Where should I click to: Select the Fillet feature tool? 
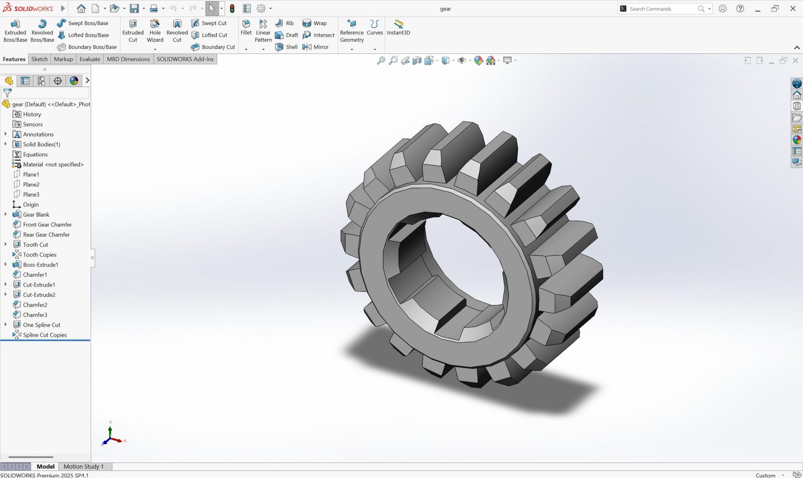point(246,28)
